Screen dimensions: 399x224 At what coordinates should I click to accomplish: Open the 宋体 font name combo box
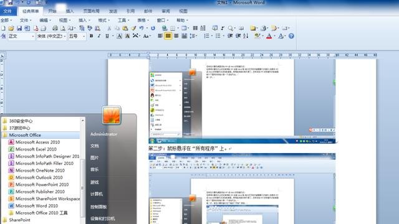[52, 36]
